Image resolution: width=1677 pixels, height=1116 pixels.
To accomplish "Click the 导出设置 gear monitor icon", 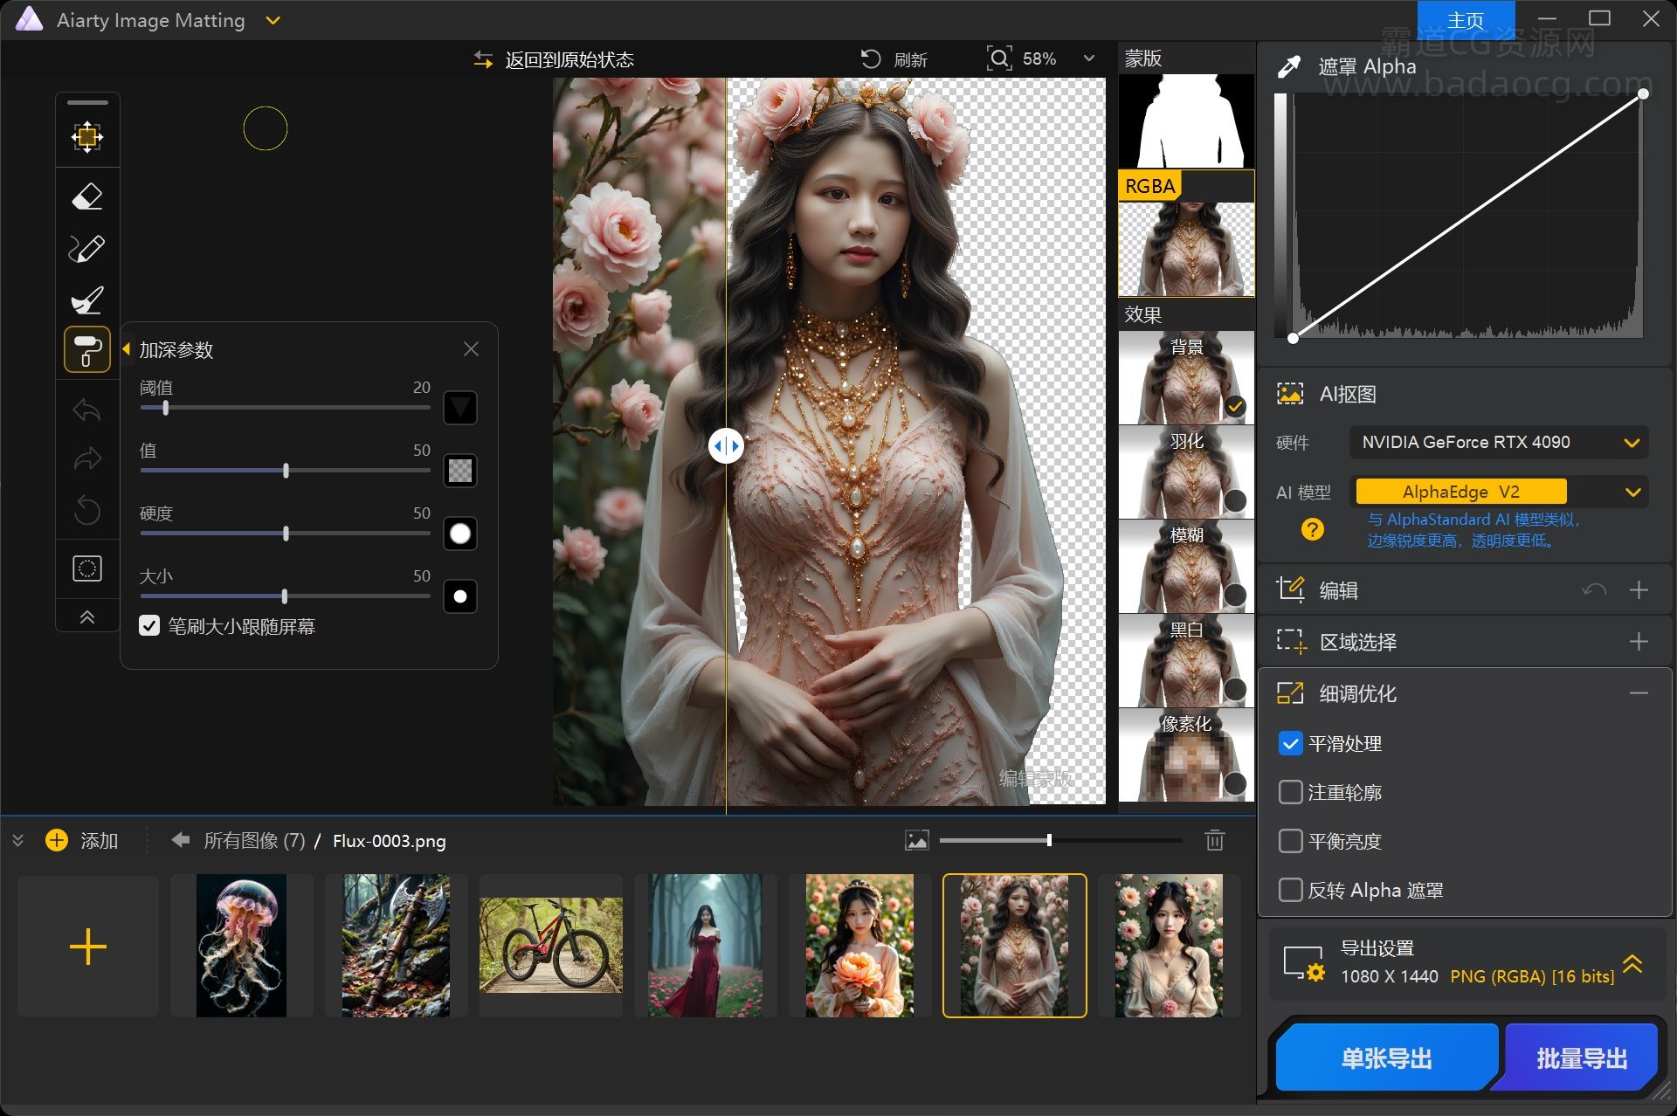I will 1304,964.
